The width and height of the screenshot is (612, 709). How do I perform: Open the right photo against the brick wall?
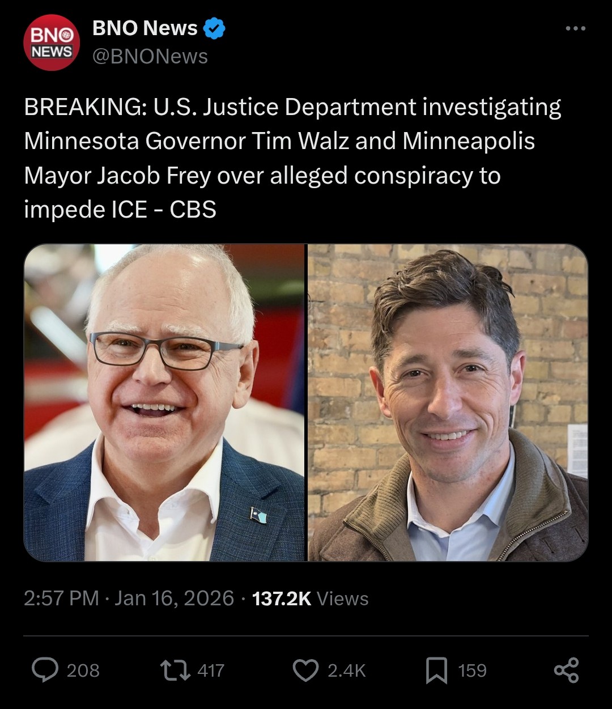click(x=448, y=402)
